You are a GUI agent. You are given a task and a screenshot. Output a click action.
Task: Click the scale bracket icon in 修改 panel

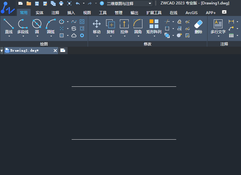tap(167, 28)
